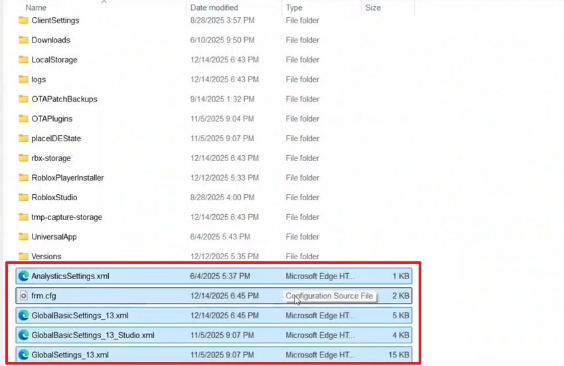Select the GlobalBasicSettings_13.xml file name
The width and height of the screenshot is (564, 366).
(x=80, y=316)
